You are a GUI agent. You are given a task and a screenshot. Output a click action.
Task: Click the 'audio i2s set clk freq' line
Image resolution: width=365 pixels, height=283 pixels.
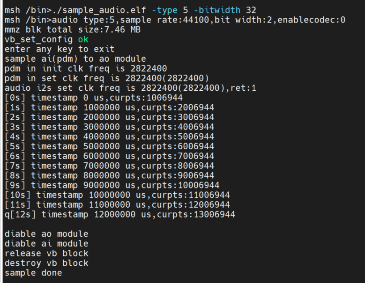tap(130, 88)
